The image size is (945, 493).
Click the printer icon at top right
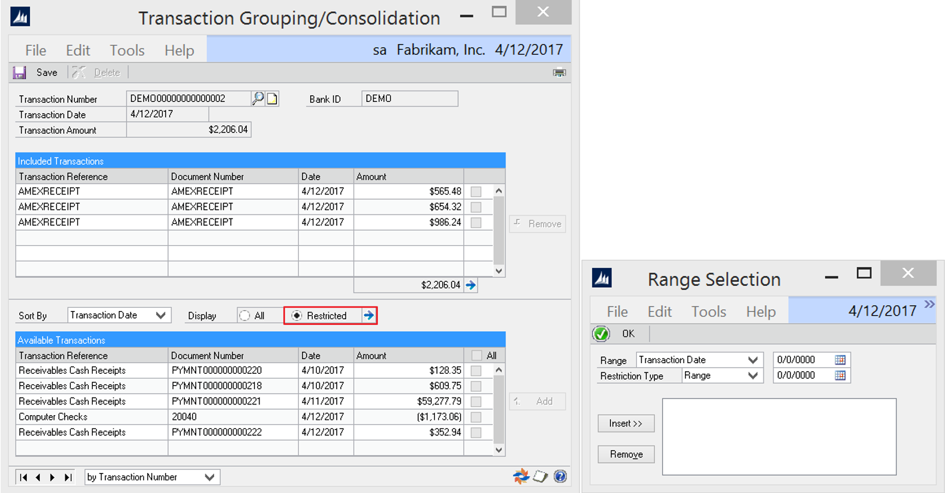[559, 73]
